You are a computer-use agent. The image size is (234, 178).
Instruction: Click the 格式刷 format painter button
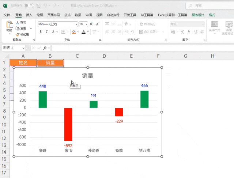point(22,34)
